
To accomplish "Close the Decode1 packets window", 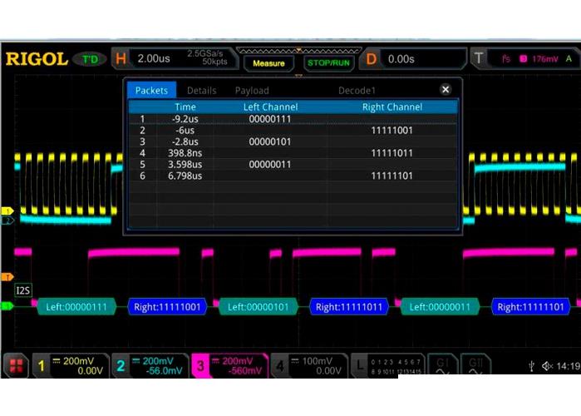I will [x=446, y=90].
